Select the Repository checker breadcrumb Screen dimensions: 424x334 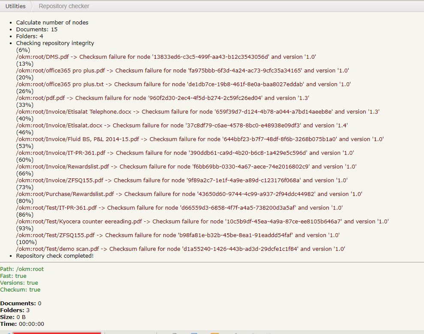pos(64,6)
